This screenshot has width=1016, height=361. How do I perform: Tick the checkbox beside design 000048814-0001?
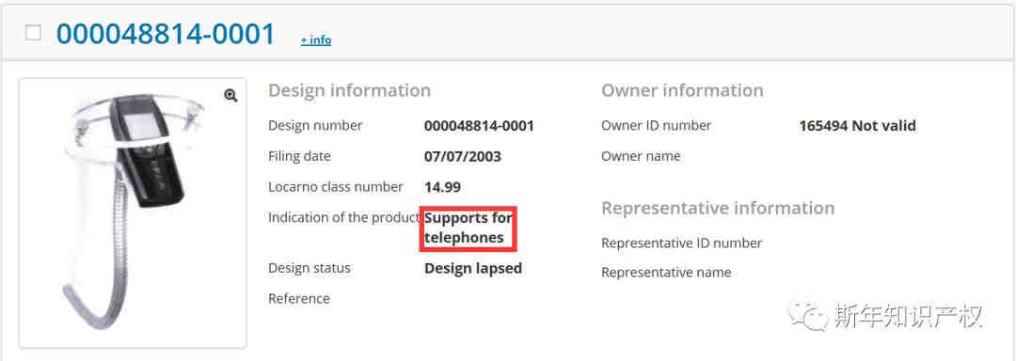coord(33,33)
